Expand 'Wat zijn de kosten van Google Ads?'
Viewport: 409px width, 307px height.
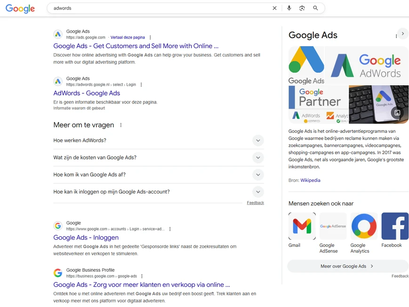[258, 158]
